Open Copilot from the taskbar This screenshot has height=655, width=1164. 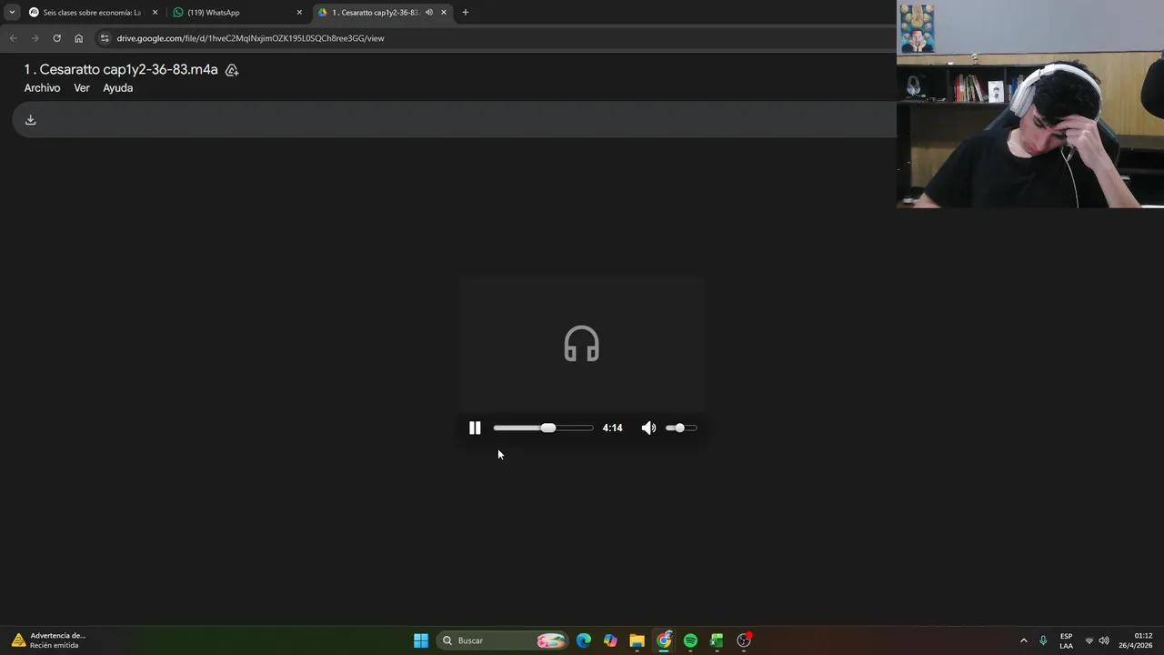click(610, 640)
